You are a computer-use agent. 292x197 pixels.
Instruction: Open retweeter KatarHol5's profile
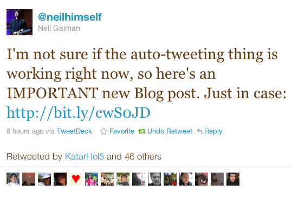point(85,156)
